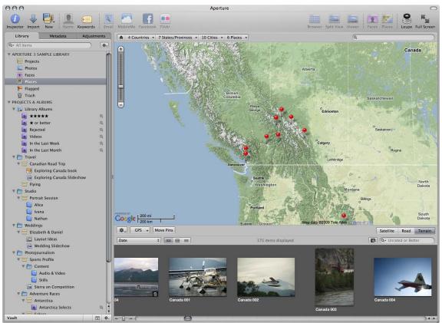The image size is (442, 323).
Task: Open map gear action menu
Action: click(122, 230)
